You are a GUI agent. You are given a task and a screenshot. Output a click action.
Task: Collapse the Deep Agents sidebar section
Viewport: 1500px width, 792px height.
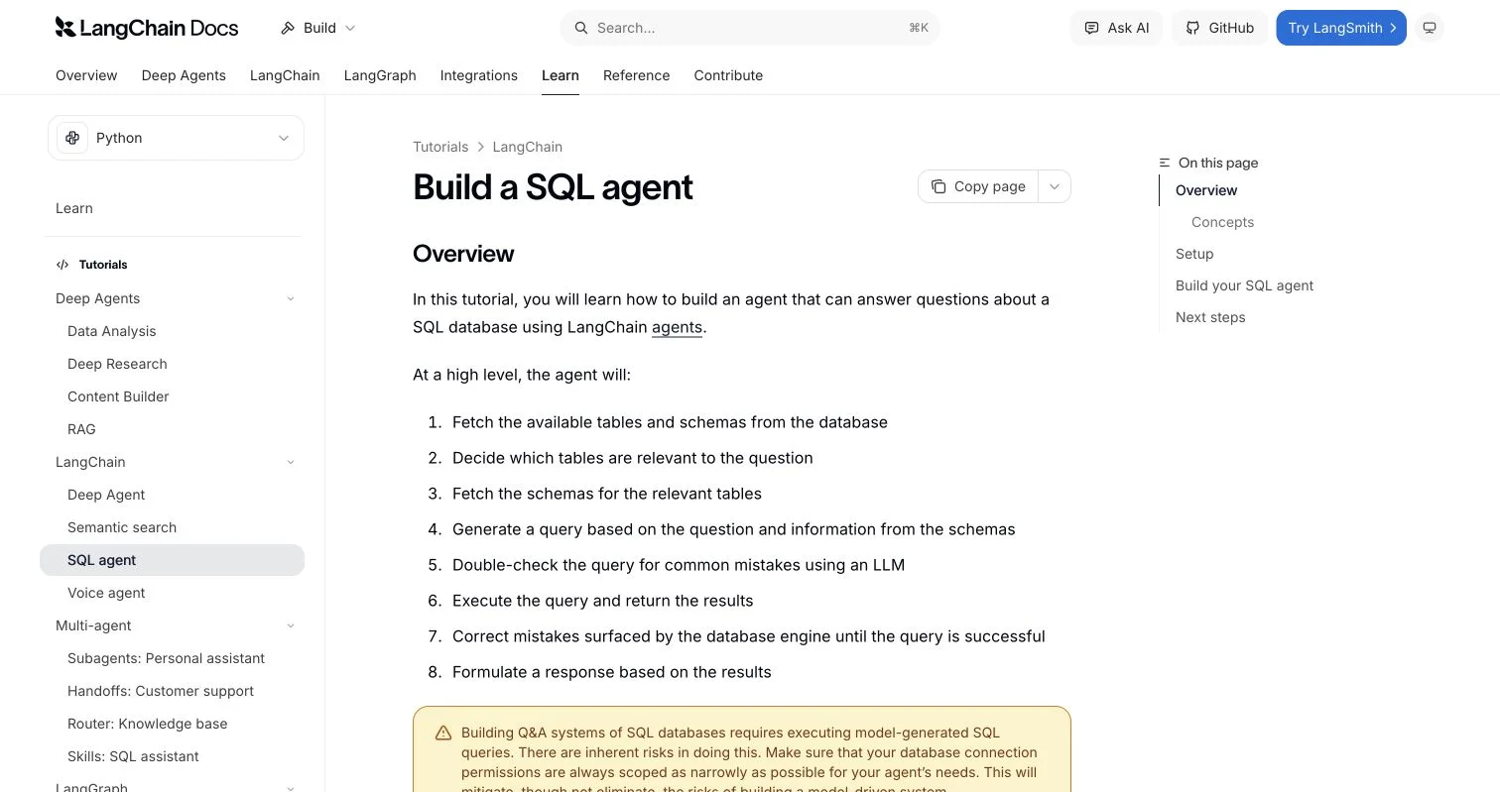(291, 298)
